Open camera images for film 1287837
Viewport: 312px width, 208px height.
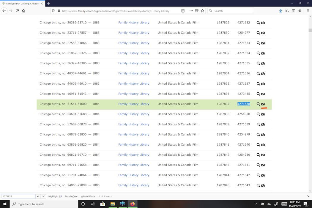[263, 104]
